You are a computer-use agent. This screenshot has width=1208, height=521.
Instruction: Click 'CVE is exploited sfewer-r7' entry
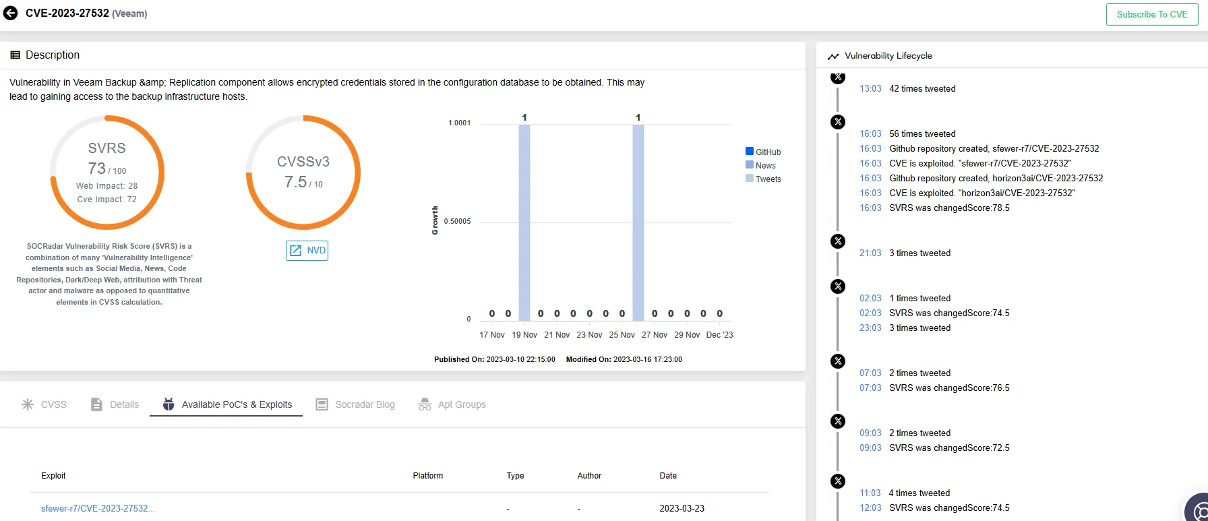click(x=980, y=164)
